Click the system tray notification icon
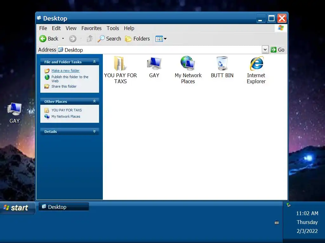 [x=289, y=205]
